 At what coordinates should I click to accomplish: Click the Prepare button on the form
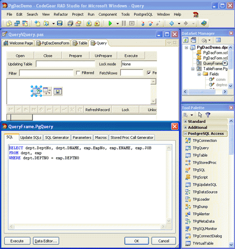point(76,56)
